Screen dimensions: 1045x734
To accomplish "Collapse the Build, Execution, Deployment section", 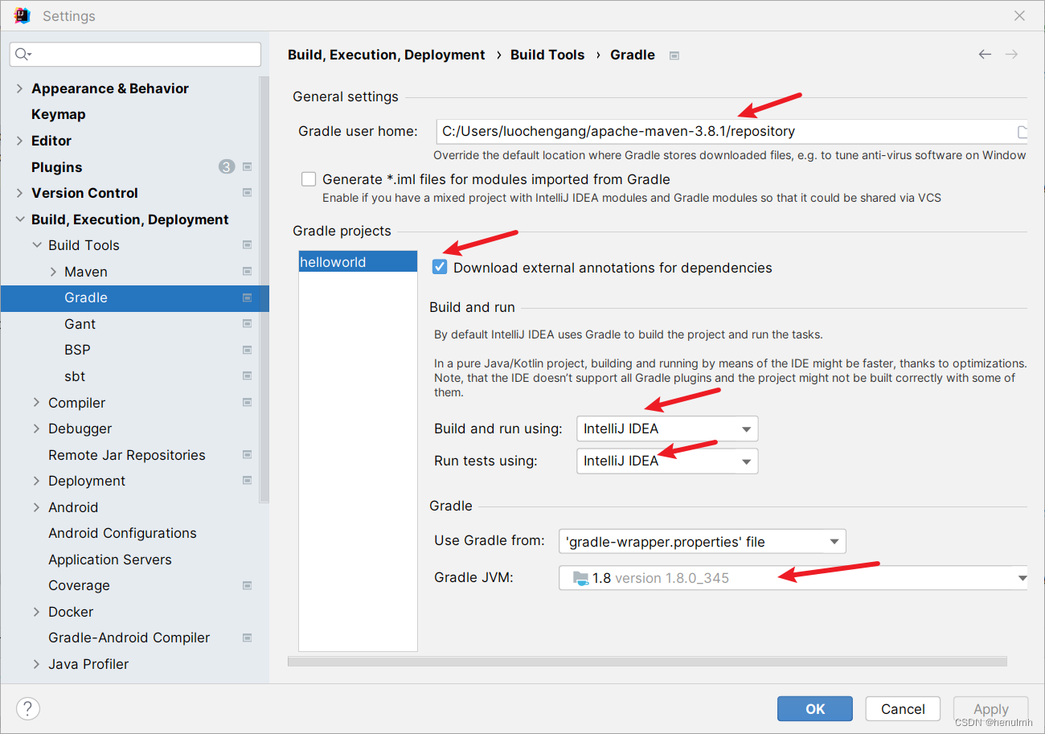I will pyautogui.click(x=20, y=219).
